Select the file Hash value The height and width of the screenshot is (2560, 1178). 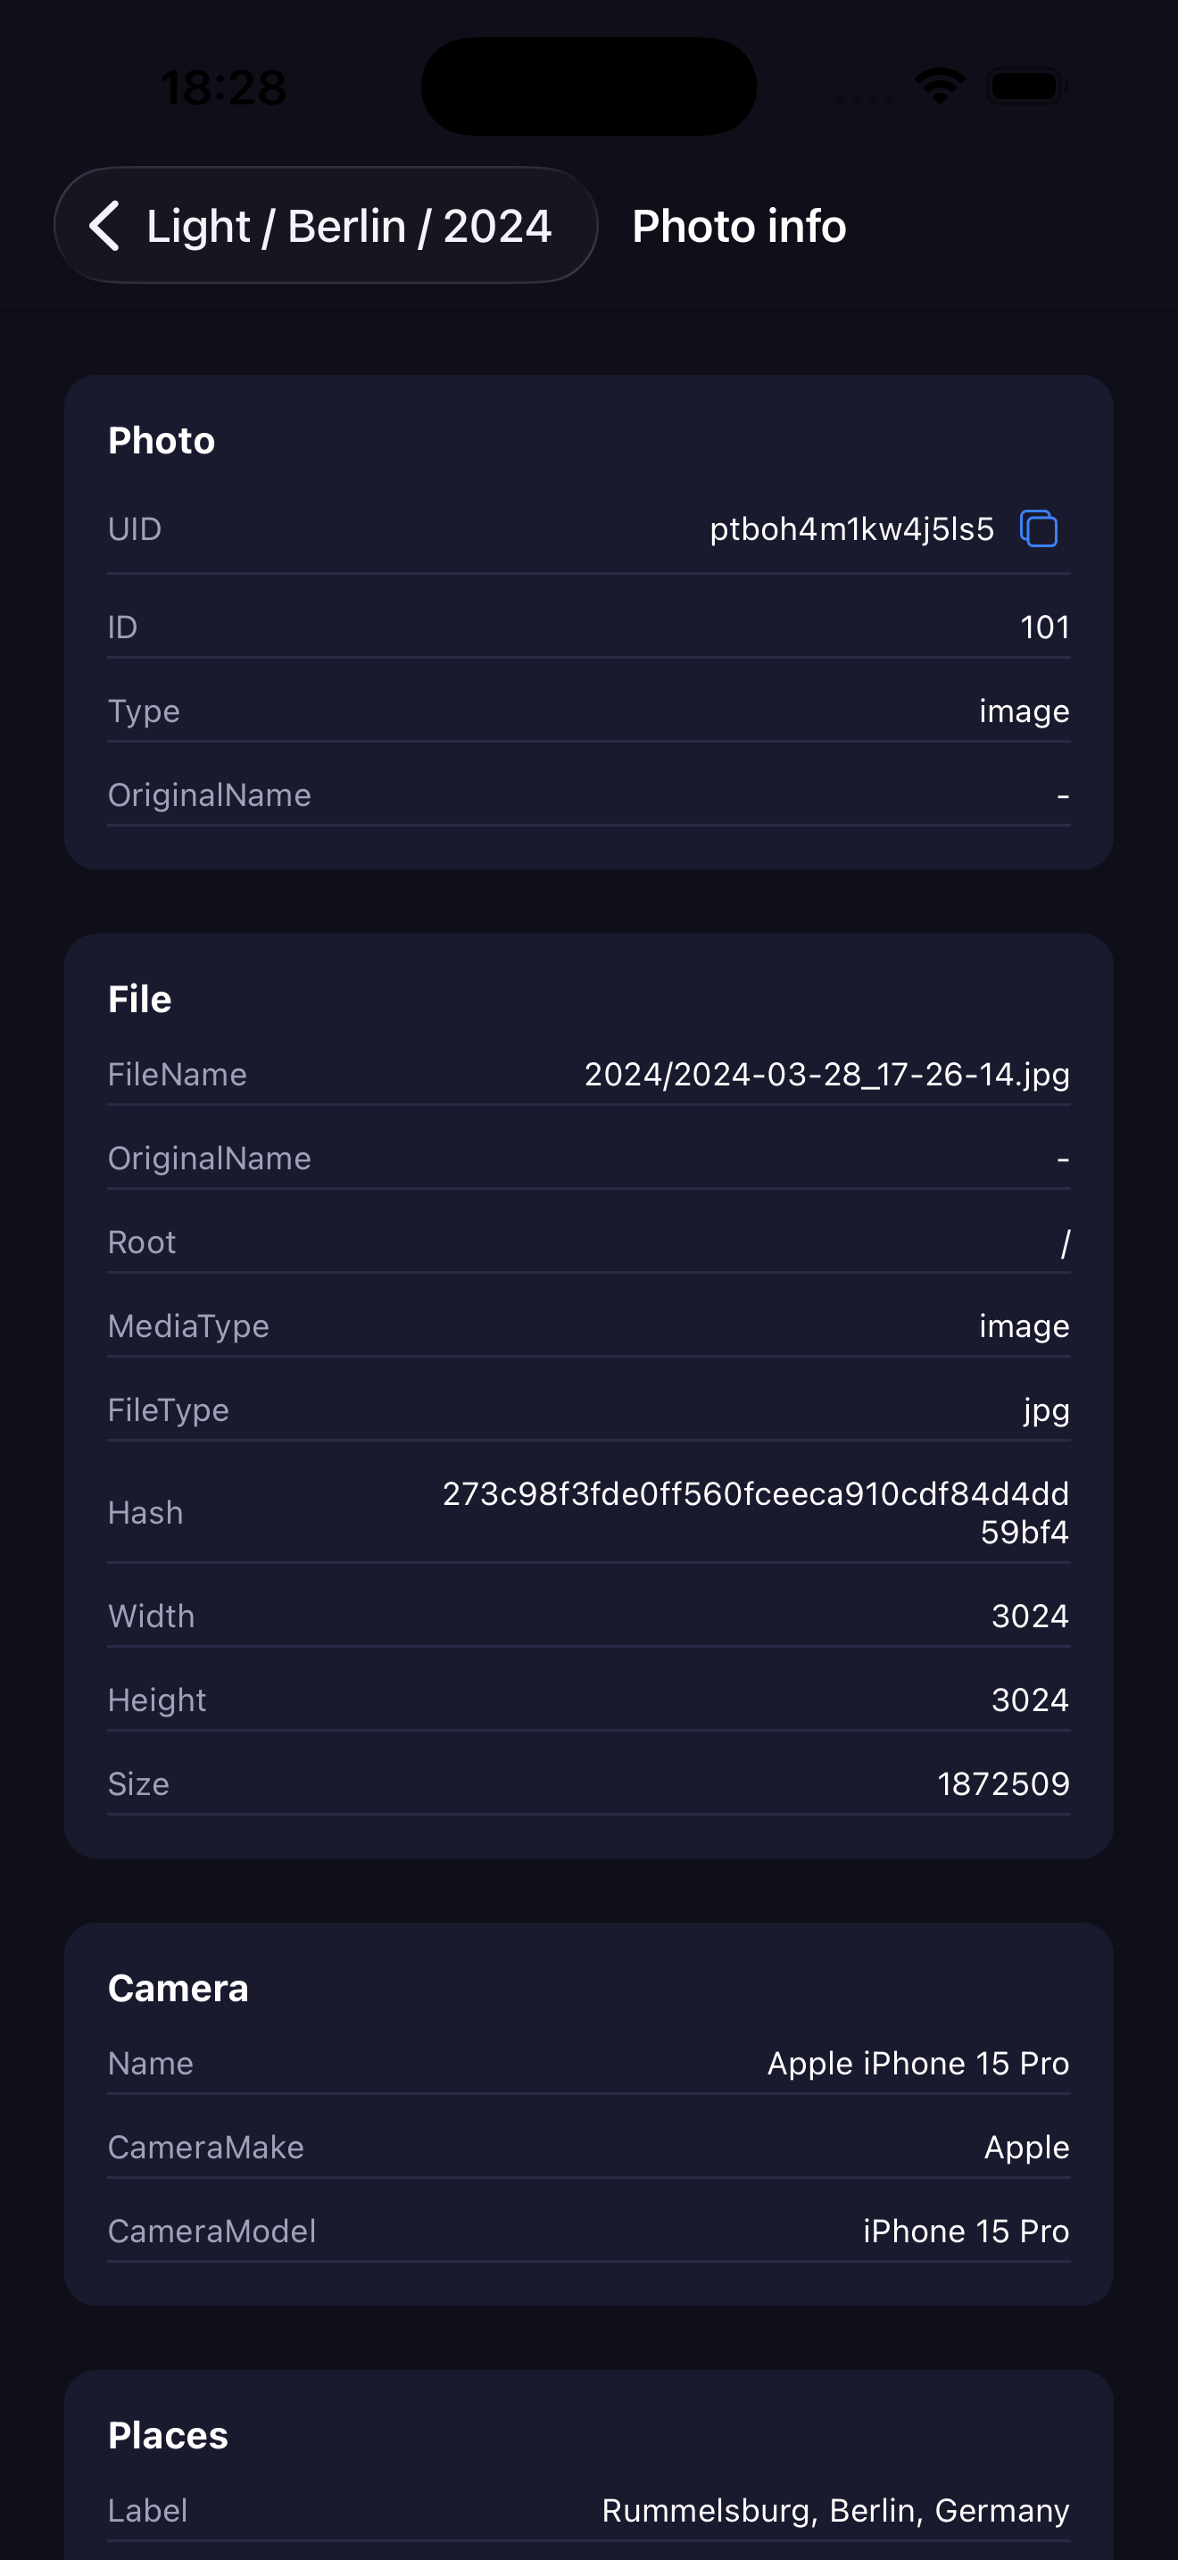click(756, 1513)
